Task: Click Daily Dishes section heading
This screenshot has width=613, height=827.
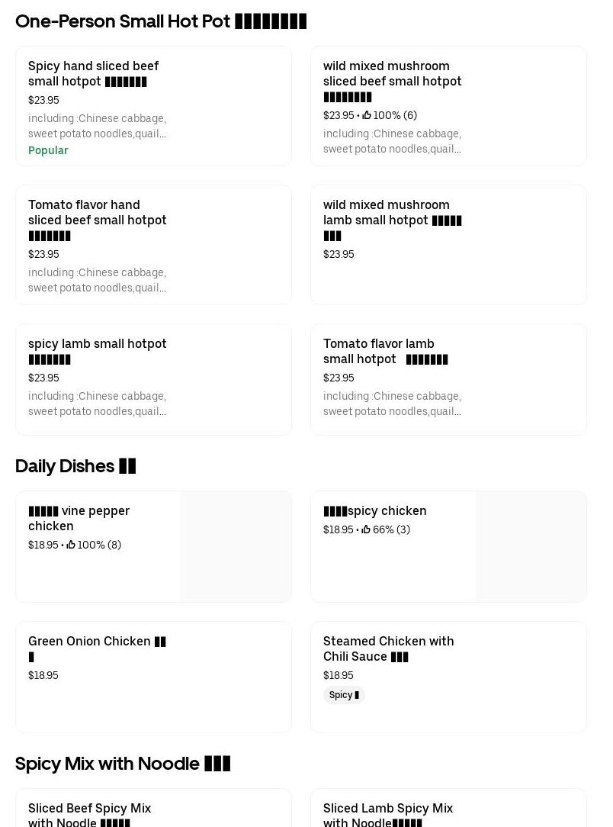Action: point(75,466)
